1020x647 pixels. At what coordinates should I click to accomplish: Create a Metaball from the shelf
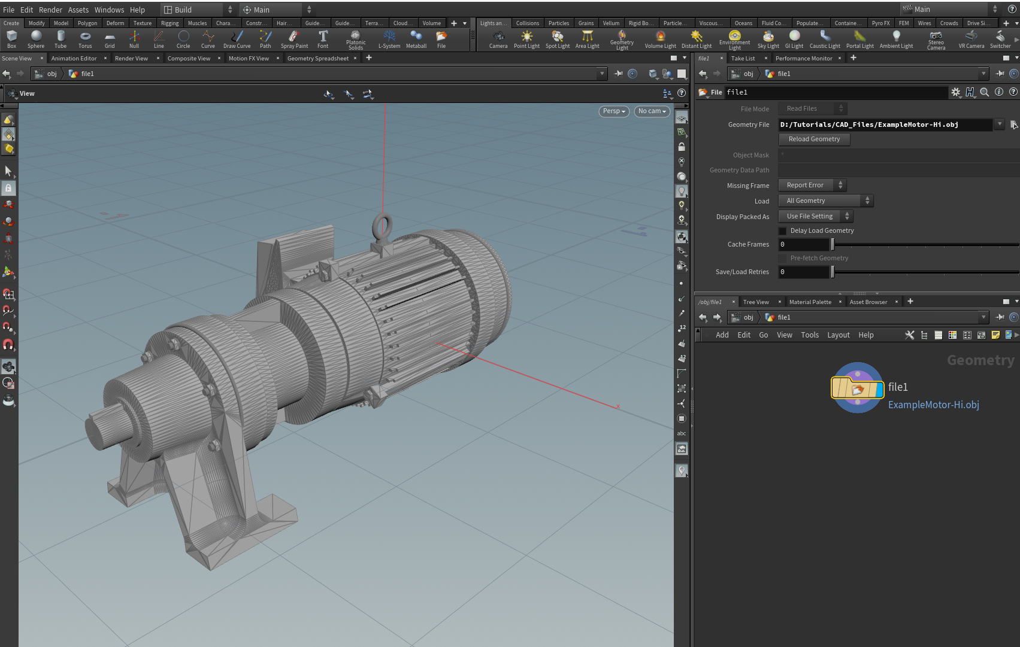coord(416,39)
